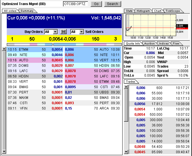Open the Stats tab
192x156 pixels.
click(x=129, y=11)
